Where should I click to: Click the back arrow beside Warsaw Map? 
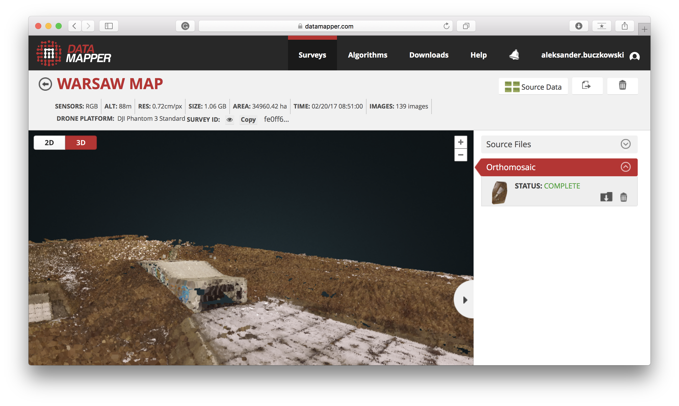[45, 84]
